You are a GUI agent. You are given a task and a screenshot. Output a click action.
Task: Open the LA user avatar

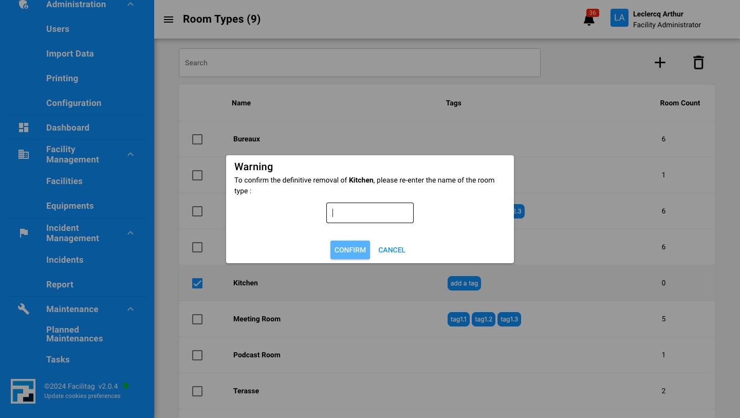pyautogui.click(x=619, y=17)
